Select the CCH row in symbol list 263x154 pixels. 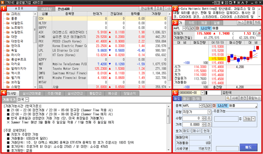[x=102, y=19]
